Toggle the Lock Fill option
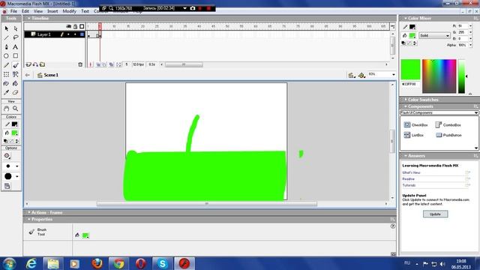The width and height of the screenshot is (480, 270). pyautogui.click(x=7, y=186)
